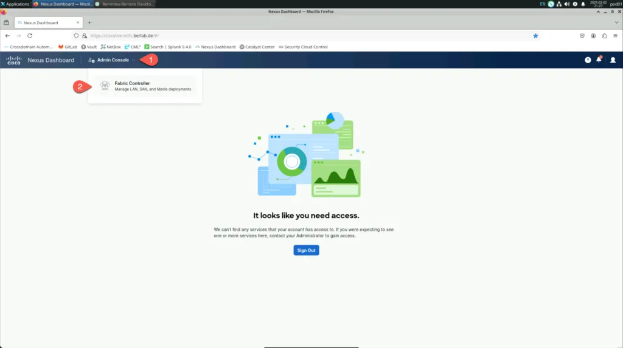The image size is (623, 348).
Task: Open the system volume icon in tray
Action: point(566,4)
